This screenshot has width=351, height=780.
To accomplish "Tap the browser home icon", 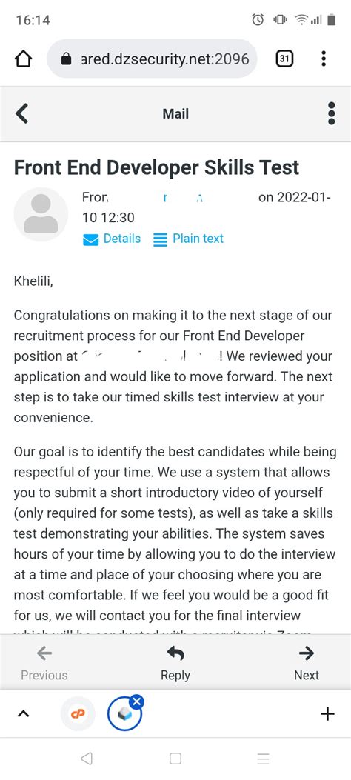I will 24,59.
